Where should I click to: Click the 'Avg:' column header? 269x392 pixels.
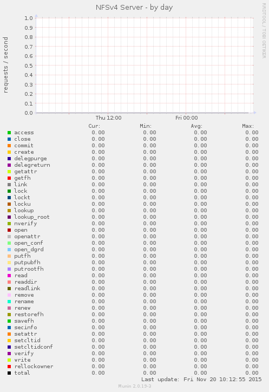point(196,126)
